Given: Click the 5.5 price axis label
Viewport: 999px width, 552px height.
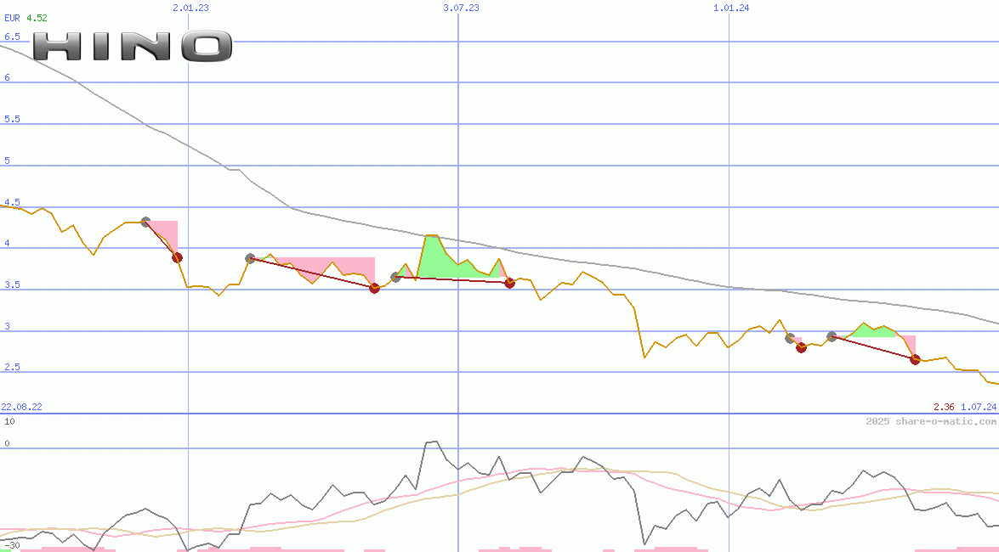Looking at the screenshot, I should tap(12, 119).
